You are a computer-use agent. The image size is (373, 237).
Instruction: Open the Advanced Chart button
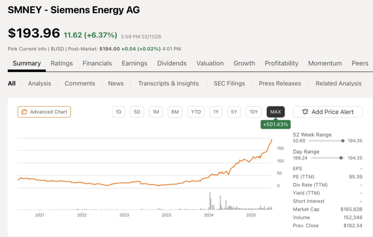coord(44,112)
